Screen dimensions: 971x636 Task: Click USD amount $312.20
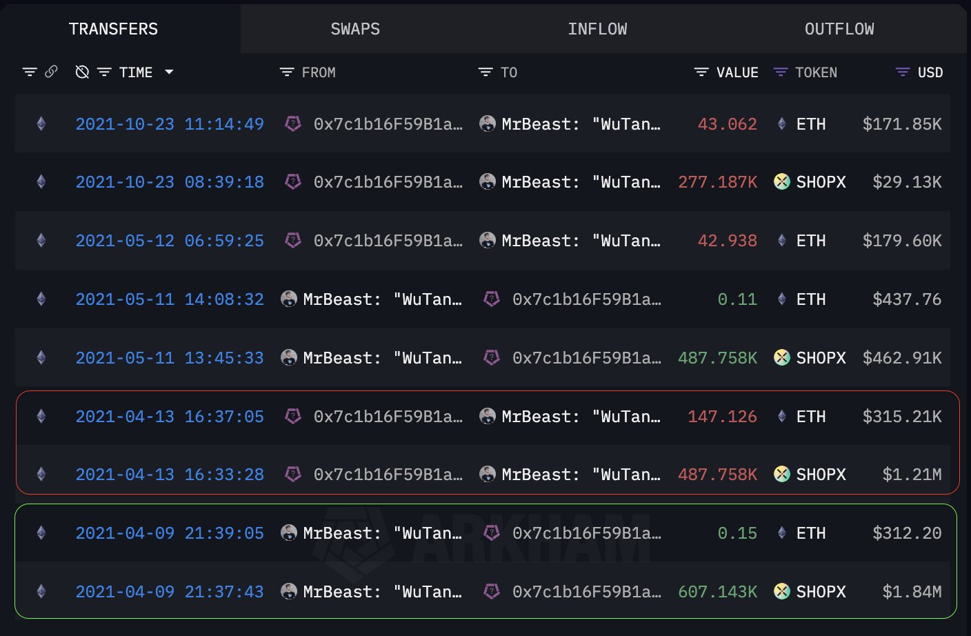(907, 533)
